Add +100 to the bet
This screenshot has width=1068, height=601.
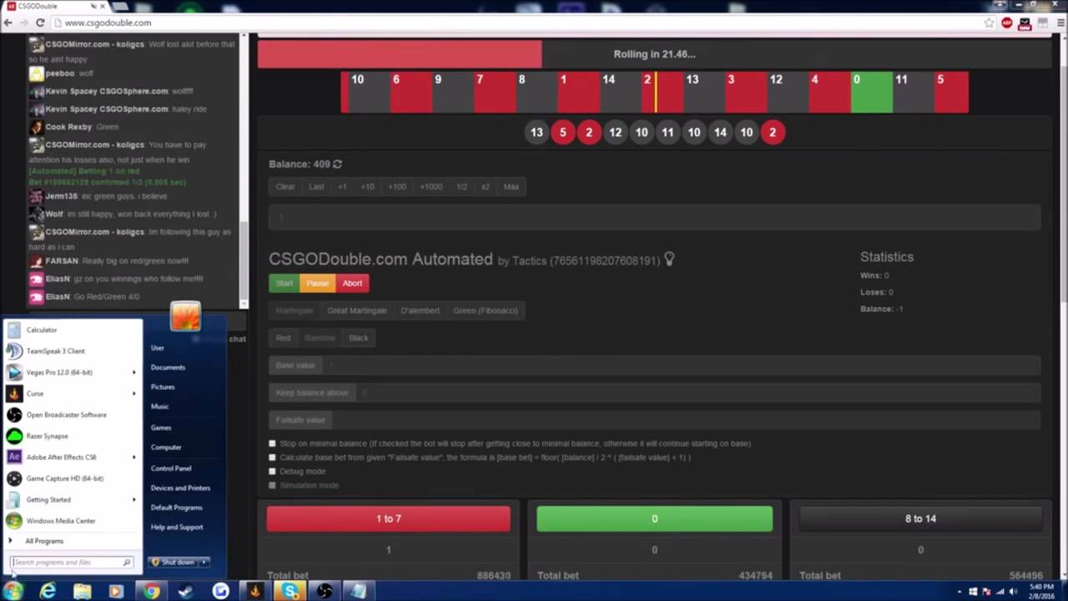397,187
